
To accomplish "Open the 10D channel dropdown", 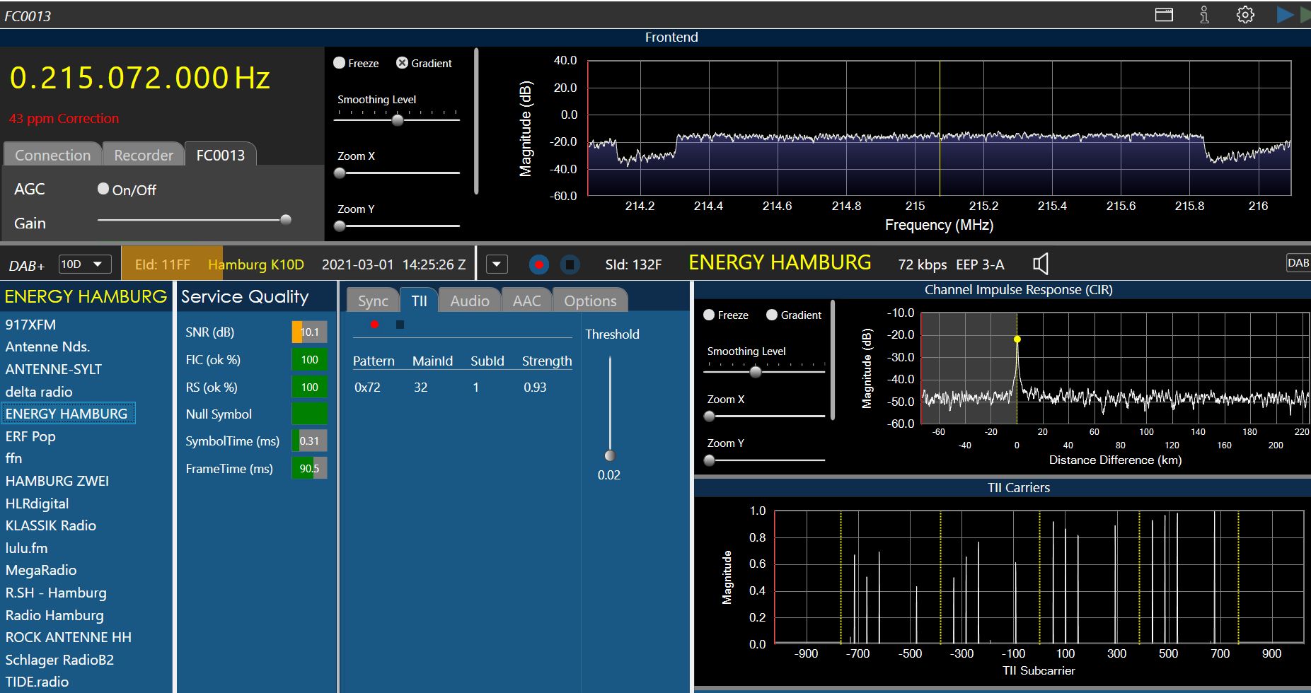I will [x=84, y=264].
